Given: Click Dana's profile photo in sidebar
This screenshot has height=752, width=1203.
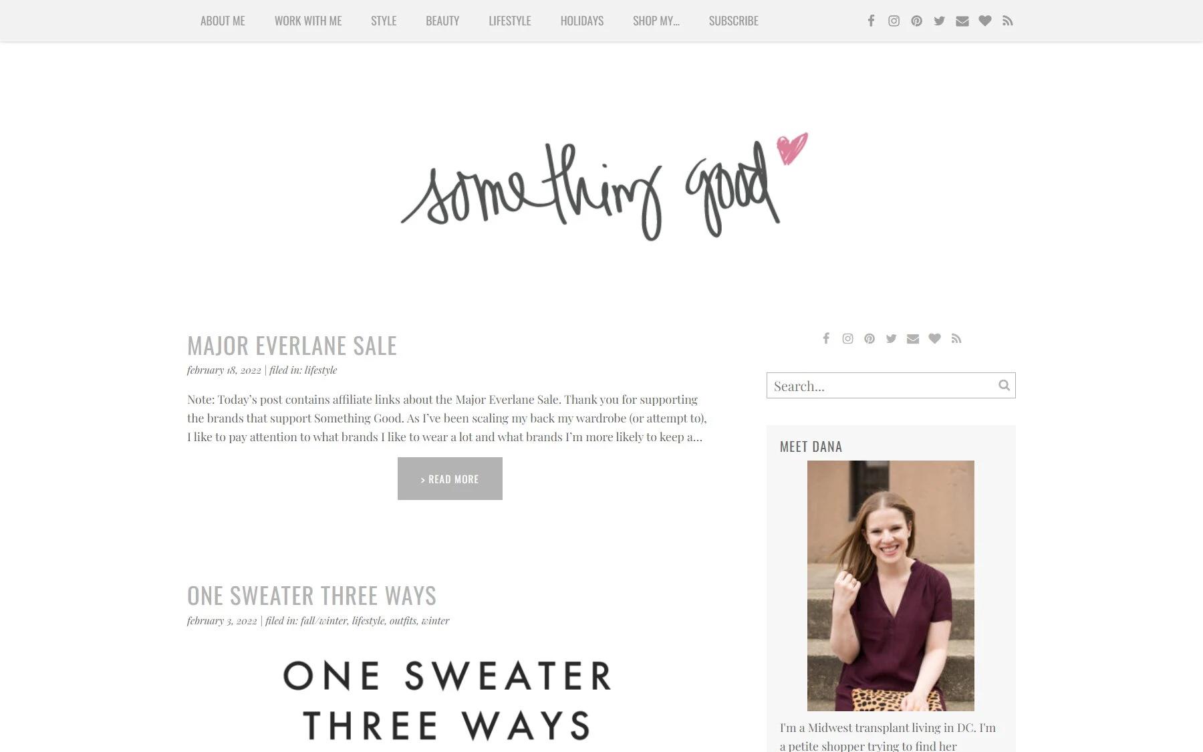Looking at the screenshot, I should [x=891, y=586].
